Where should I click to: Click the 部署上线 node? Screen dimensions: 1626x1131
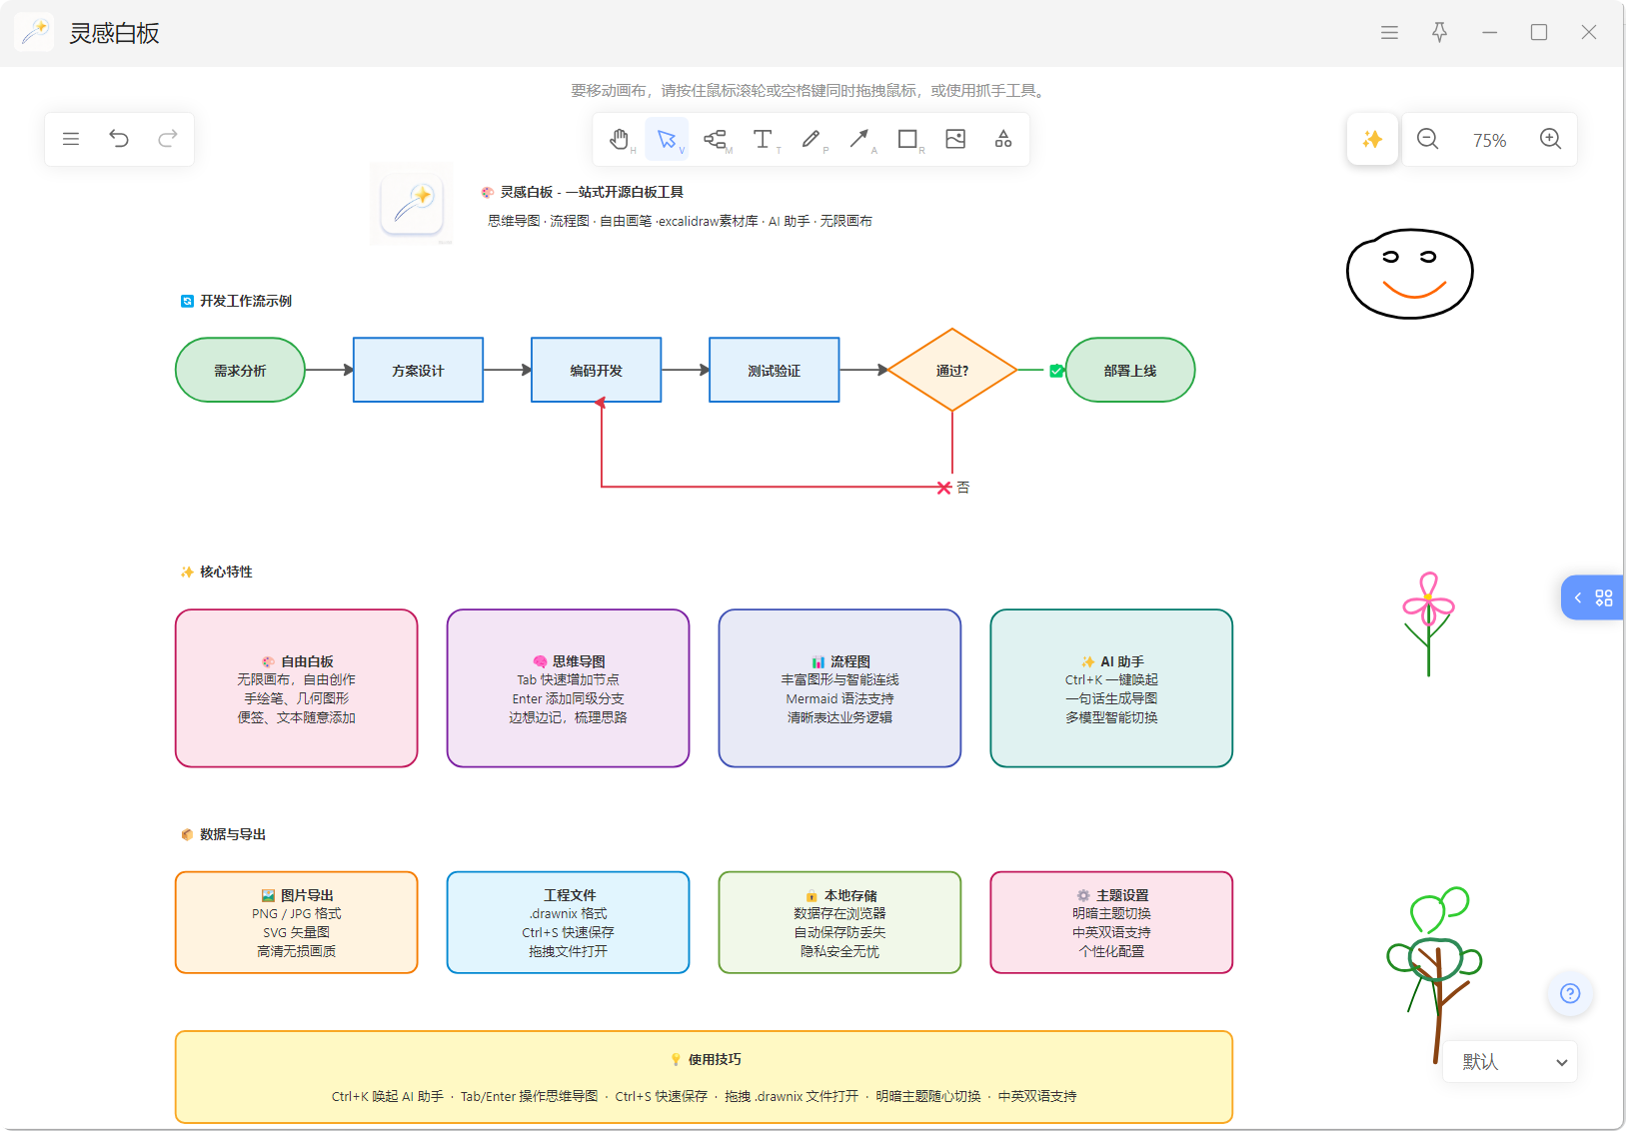point(1130,370)
